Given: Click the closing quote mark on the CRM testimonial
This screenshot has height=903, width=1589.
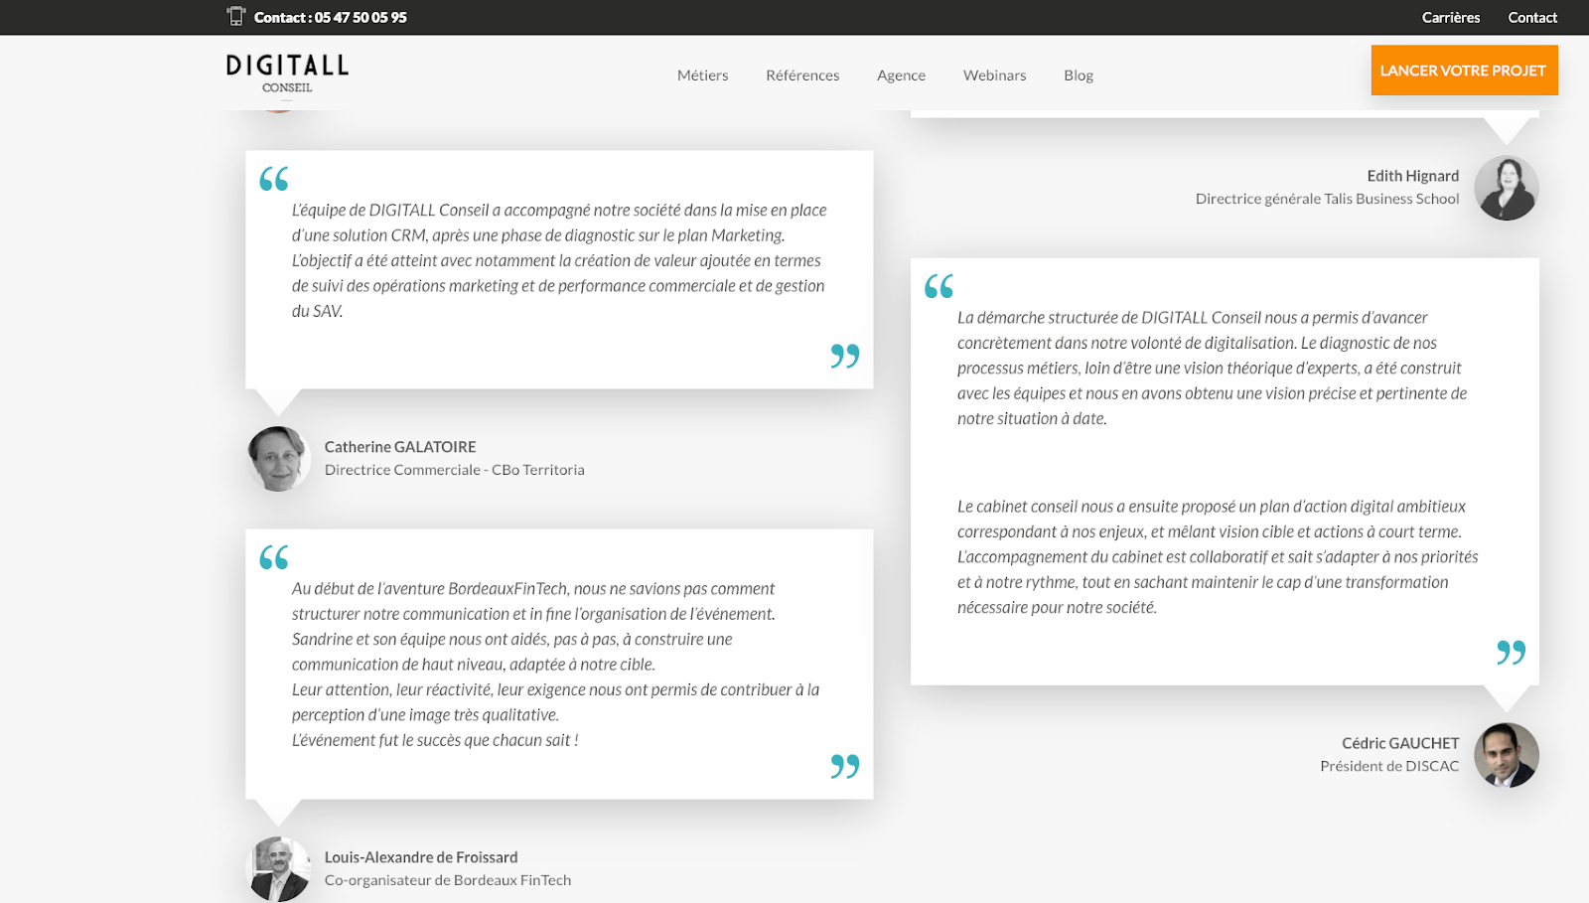Looking at the screenshot, I should (844, 355).
